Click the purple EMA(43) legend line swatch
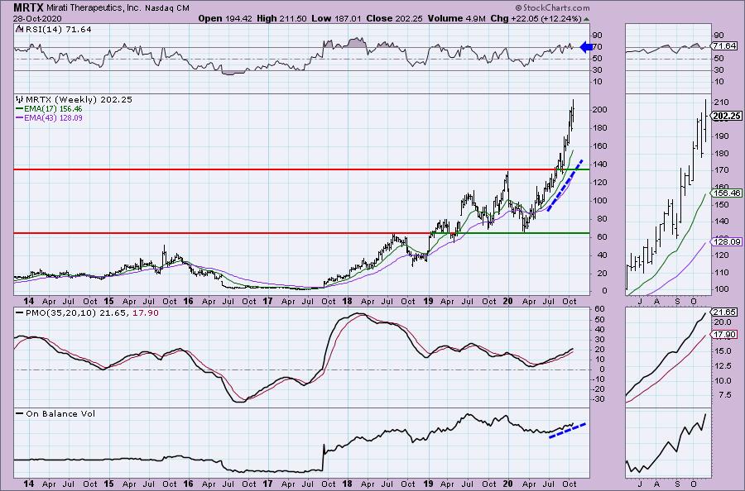745x491 pixels. [x=20, y=117]
